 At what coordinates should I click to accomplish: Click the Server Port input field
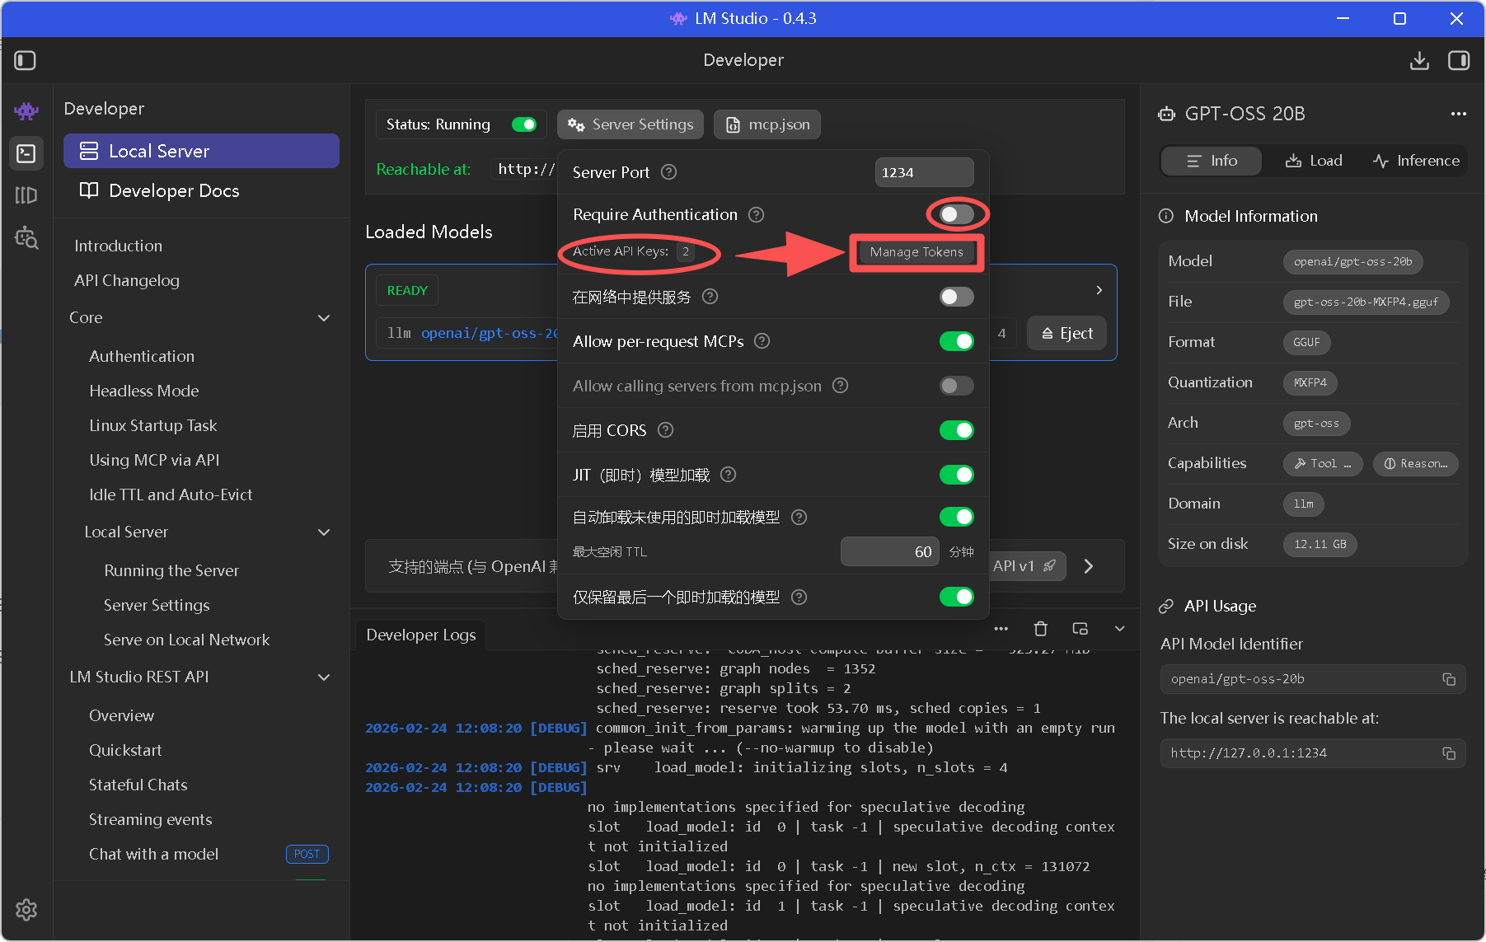pyautogui.click(x=924, y=172)
